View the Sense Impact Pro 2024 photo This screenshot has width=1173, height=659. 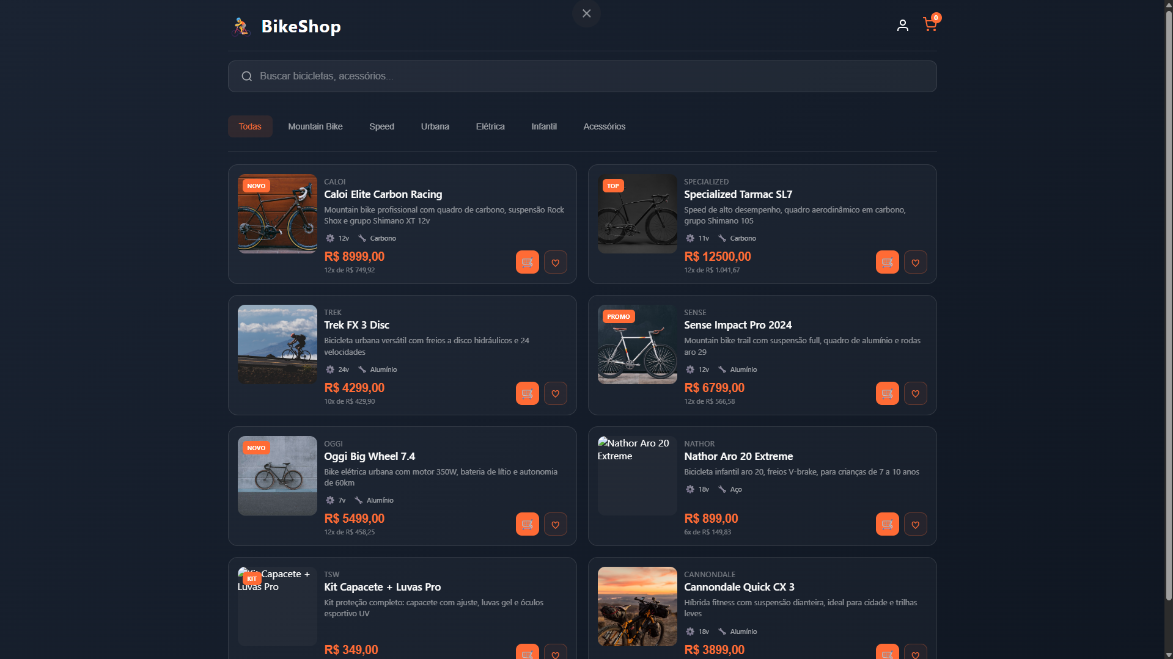click(638, 344)
